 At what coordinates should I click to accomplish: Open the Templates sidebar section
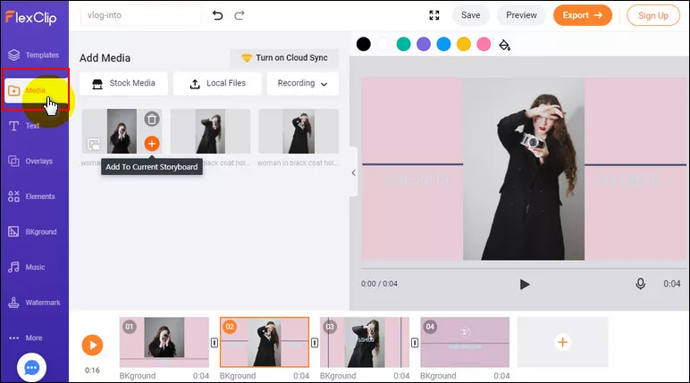click(x=34, y=55)
